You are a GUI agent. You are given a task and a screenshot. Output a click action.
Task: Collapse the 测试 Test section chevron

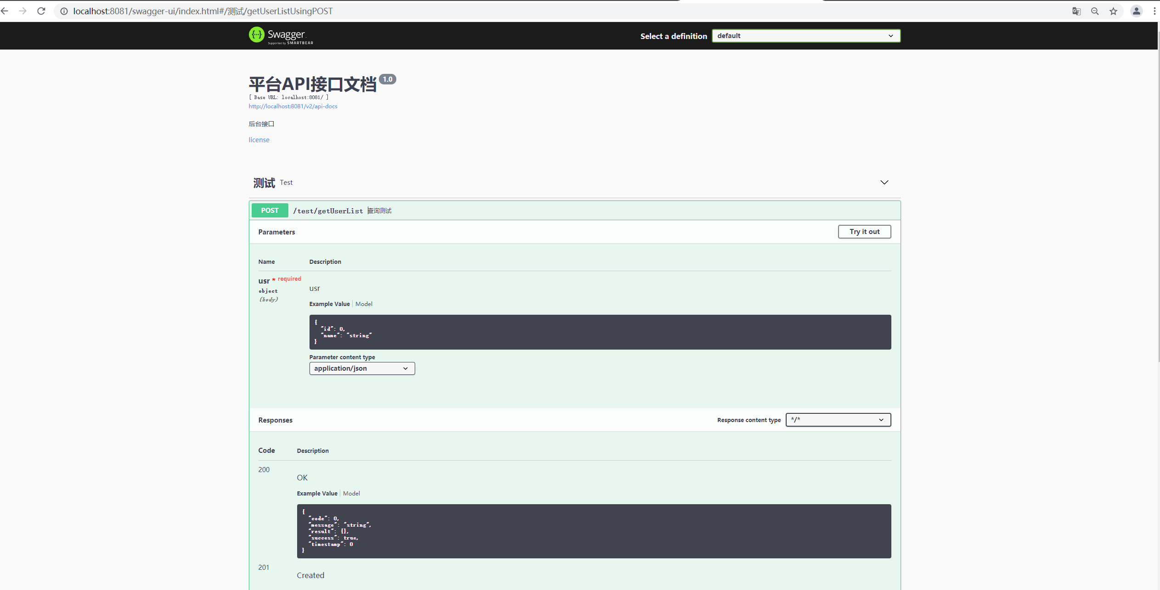(884, 183)
